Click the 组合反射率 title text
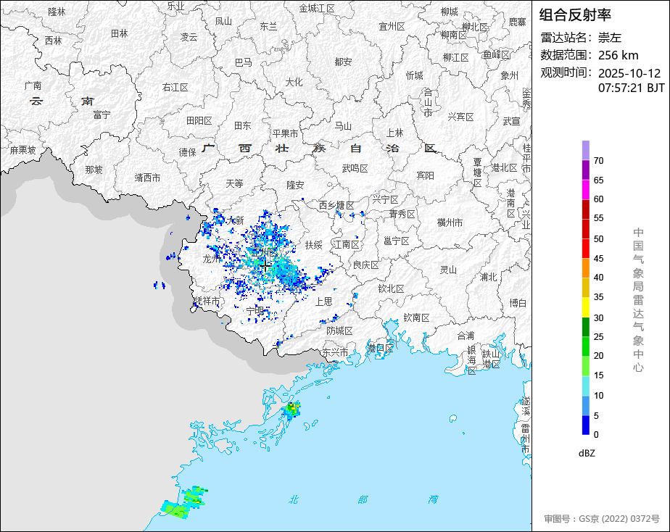 576,14
